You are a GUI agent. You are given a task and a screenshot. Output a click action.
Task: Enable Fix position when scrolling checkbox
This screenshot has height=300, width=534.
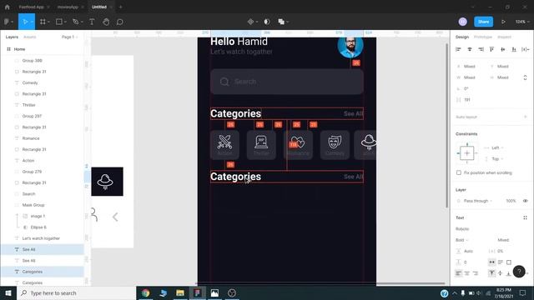[x=459, y=172]
